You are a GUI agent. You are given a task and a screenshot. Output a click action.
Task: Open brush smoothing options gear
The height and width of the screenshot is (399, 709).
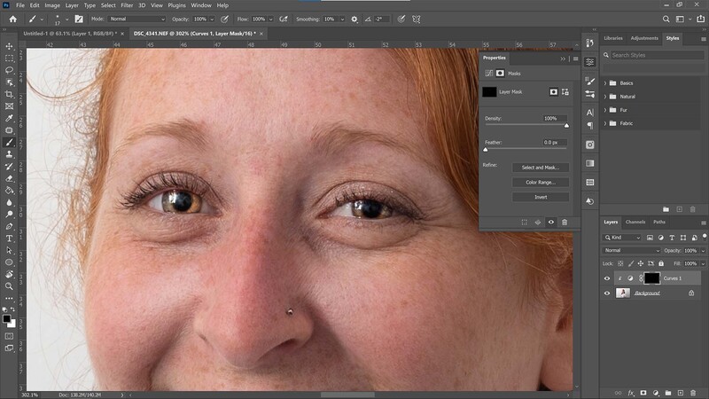click(354, 19)
